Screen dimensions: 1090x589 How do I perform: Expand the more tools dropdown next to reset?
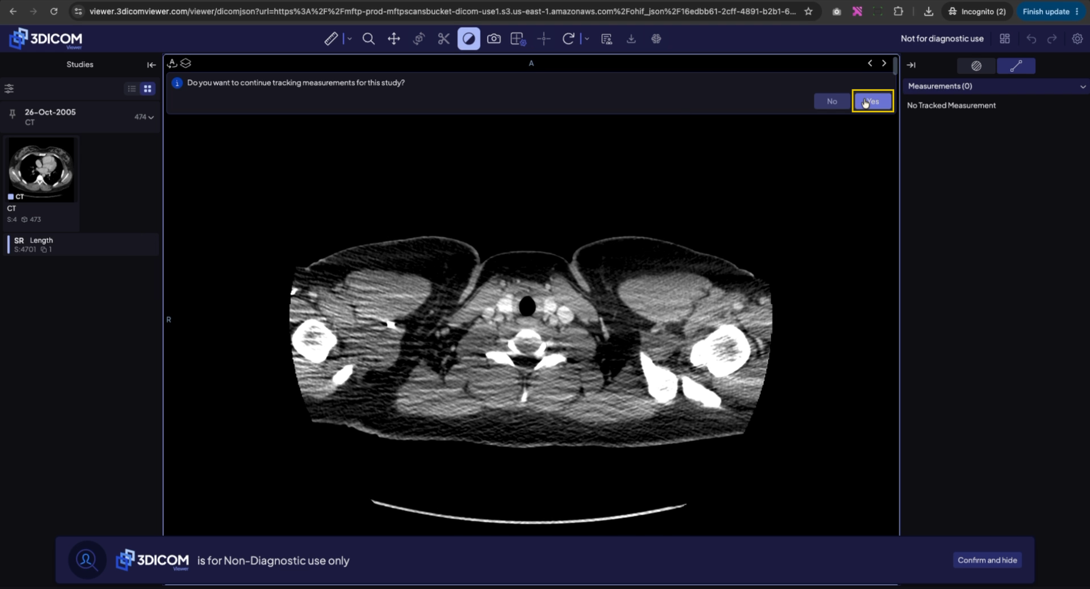pyautogui.click(x=586, y=39)
